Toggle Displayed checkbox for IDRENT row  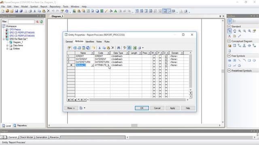[166, 56]
